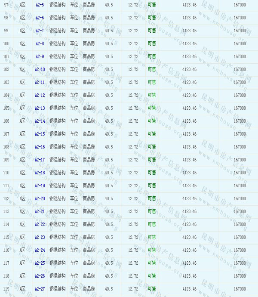Click the 167000 price in row 112

pos(240,198)
